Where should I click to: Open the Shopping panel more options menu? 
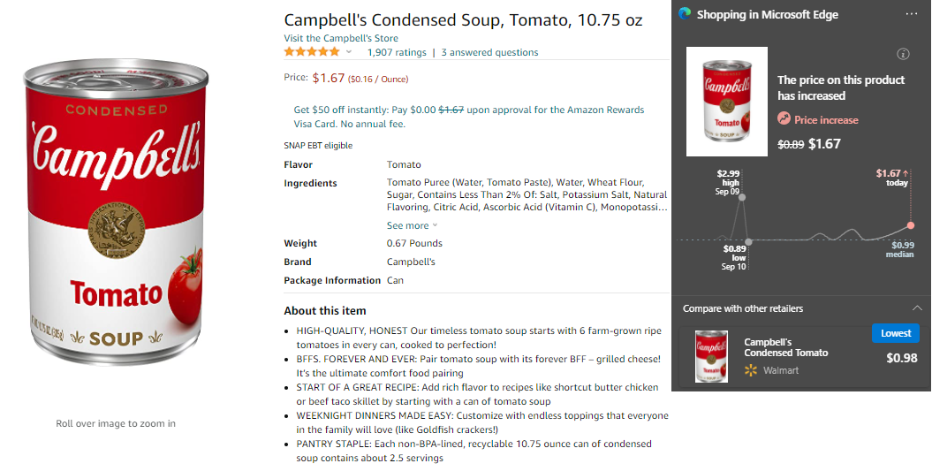click(911, 14)
